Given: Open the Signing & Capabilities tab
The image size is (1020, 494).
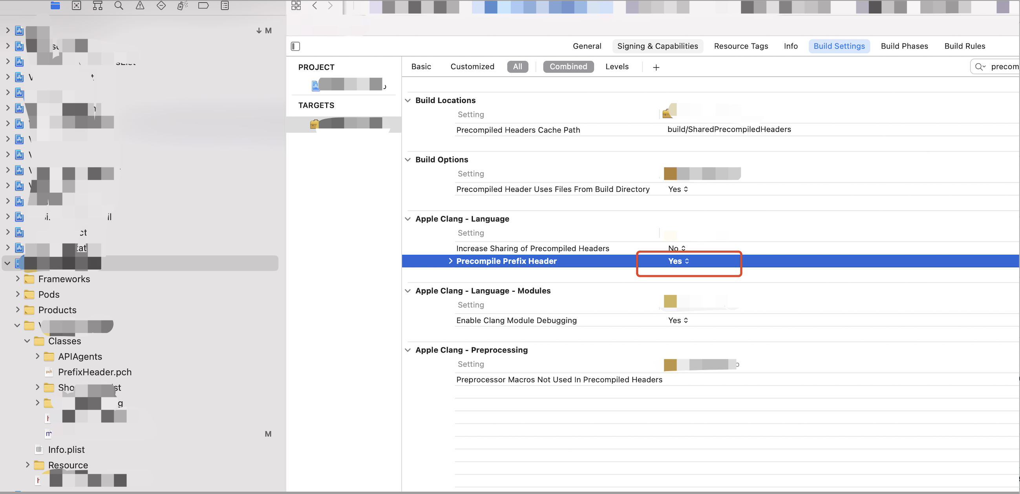Looking at the screenshot, I should pos(657,46).
